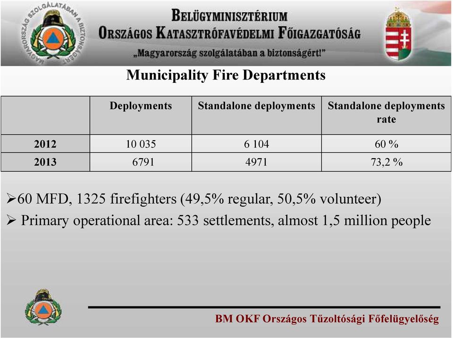The image size is (453, 338).
Task: Select the '6 104' standalone deployments cell
Action: [257, 144]
